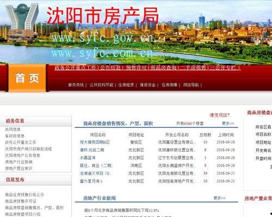Select 三公开专栏 menu item
This screenshot has width=272, height=217.
point(223,68)
